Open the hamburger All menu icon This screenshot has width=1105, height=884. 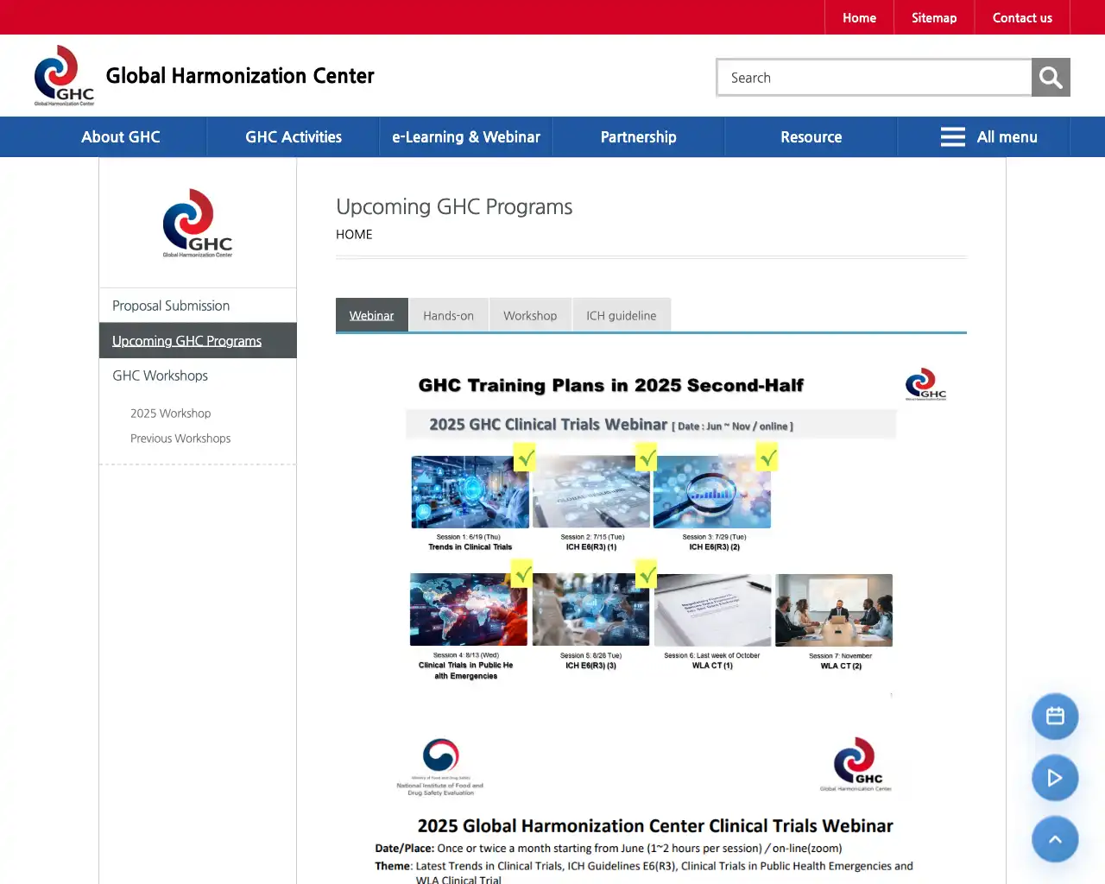coord(952,137)
